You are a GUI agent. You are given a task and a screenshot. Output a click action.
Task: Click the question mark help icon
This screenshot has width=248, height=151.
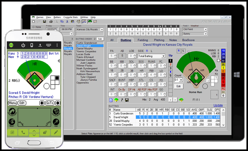point(122,100)
